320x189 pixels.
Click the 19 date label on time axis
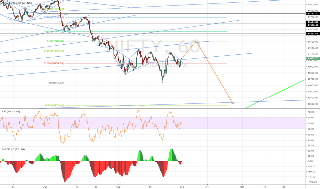click(150, 187)
